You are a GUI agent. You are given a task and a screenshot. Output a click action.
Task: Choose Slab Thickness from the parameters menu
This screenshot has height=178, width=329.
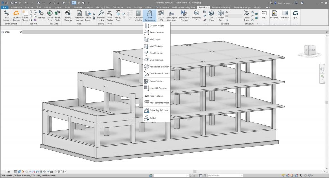(x=157, y=60)
